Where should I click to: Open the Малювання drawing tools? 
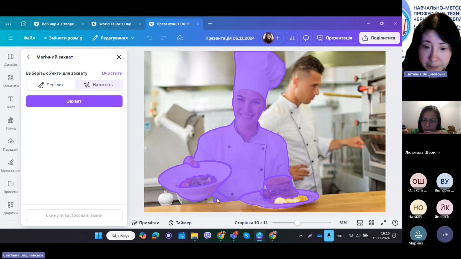tap(10, 165)
